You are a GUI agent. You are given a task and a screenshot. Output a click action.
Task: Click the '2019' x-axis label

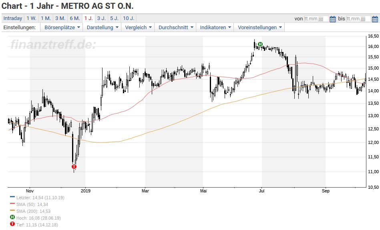click(x=86, y=191)
